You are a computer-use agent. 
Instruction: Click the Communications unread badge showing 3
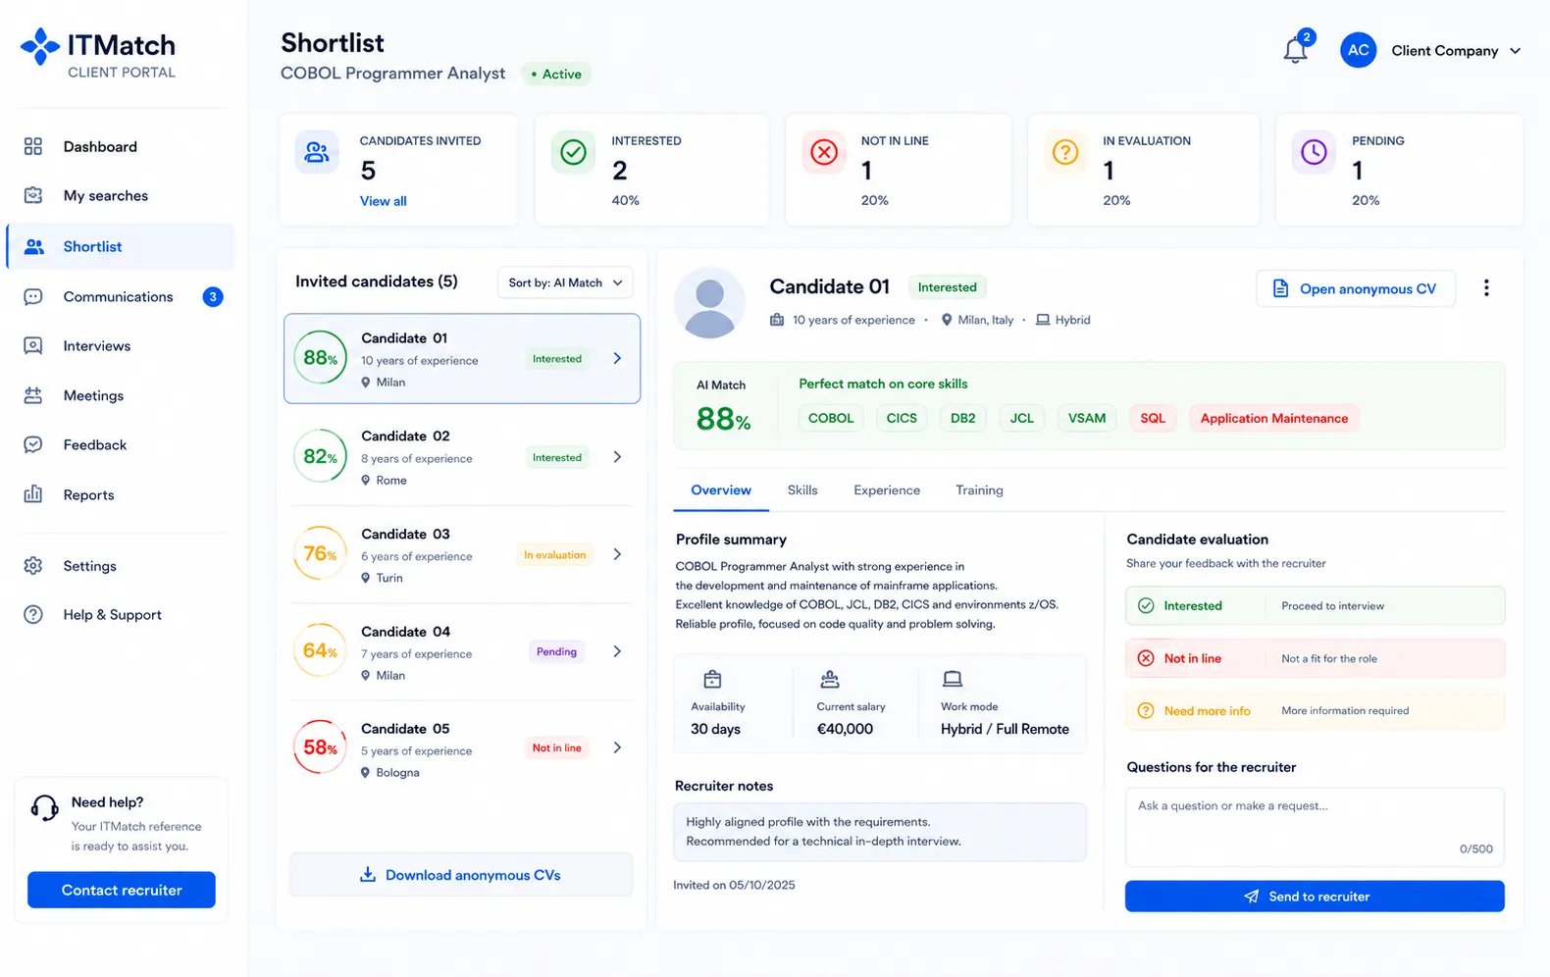pos(213,297)
